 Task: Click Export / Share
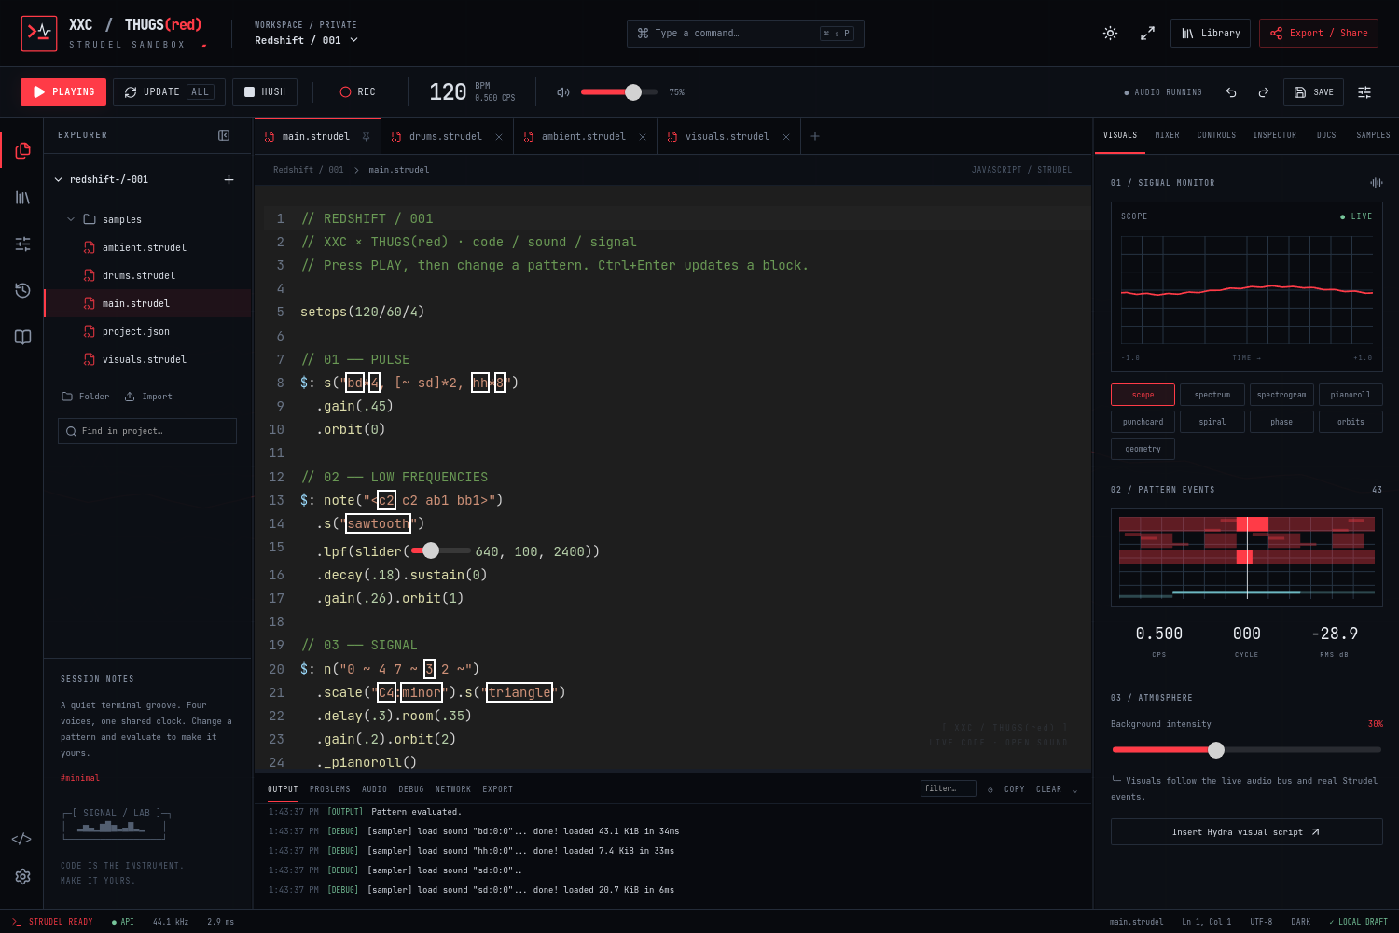(1319, 33)
